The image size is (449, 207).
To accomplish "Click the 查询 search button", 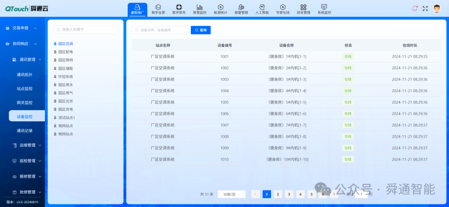I will tap(201, 30).
